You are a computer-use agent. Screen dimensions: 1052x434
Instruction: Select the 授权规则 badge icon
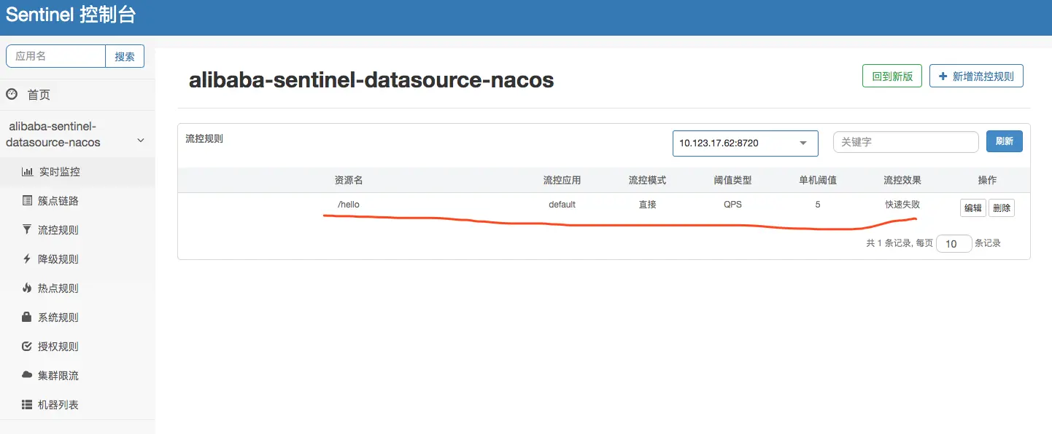point(26,346)
